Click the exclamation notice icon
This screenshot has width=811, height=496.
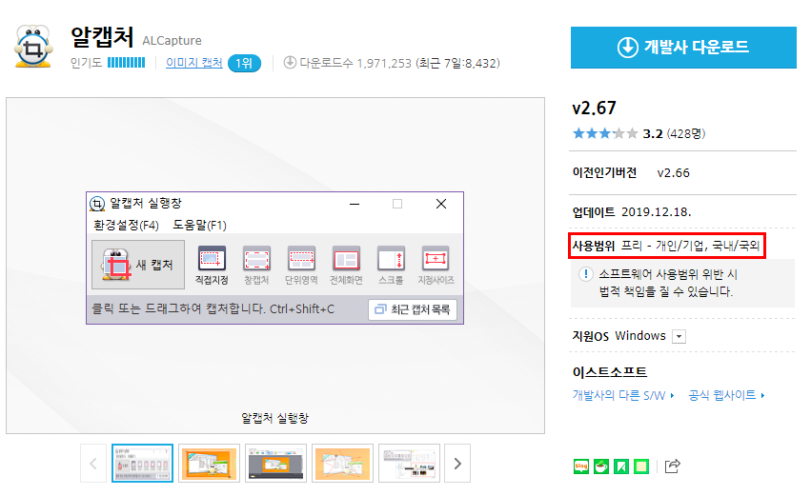tap(585, 274)
